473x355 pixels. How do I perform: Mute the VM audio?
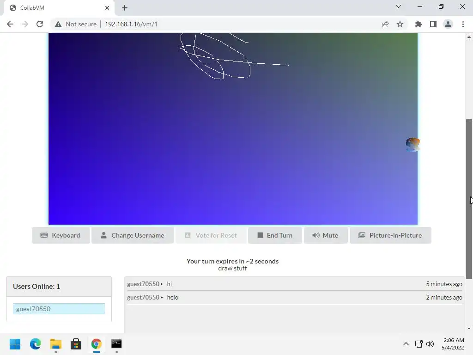point(326,235)
